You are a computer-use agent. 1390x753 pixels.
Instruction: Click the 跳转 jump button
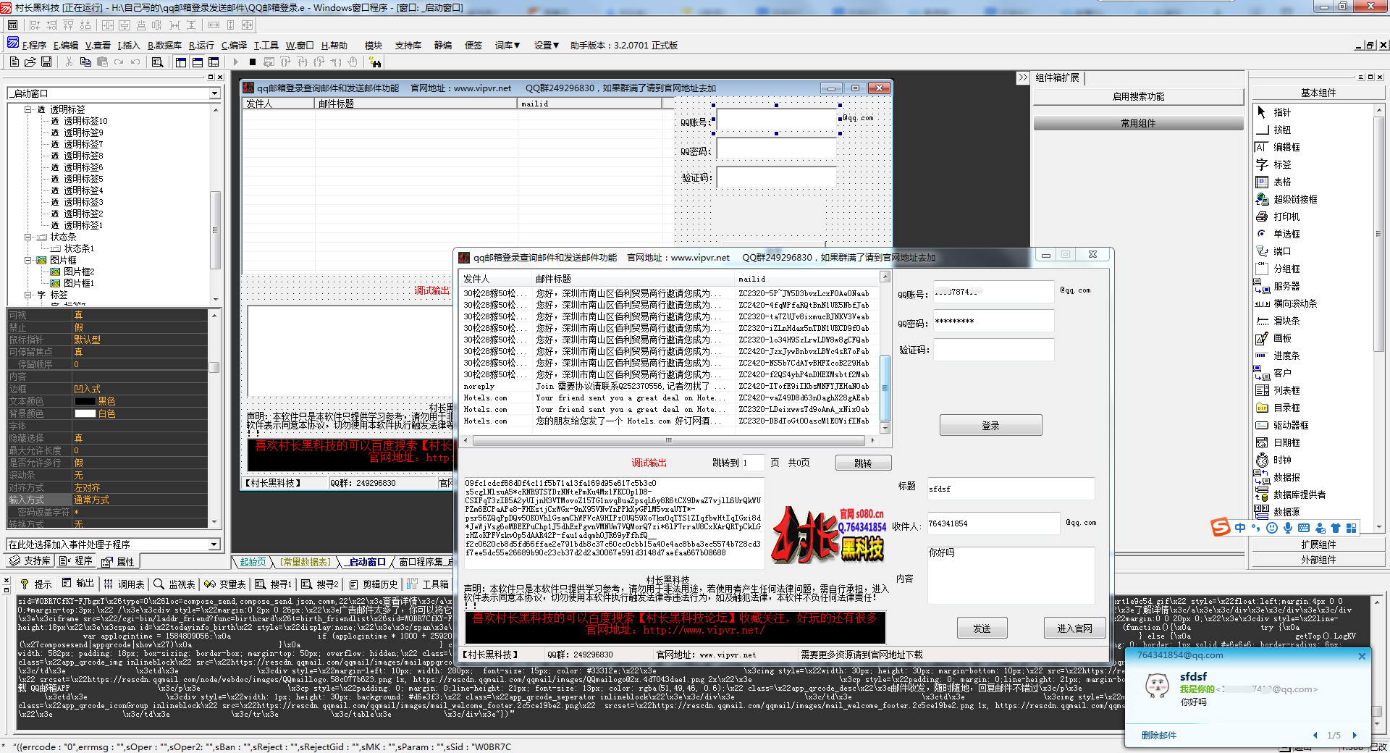[863, 463]
